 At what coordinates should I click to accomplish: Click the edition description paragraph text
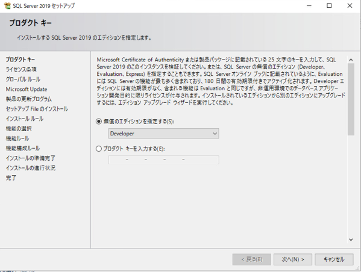point(221,81)
